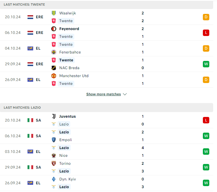Viewport: 217px width, 192px height.
Task: Click the chevron beside Show more matches
Action: click(125, 94)
